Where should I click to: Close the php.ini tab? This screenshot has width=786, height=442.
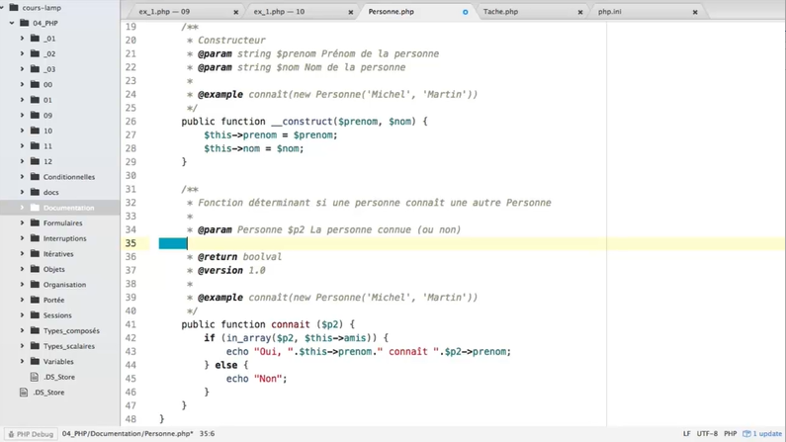[x=695, y=13]
